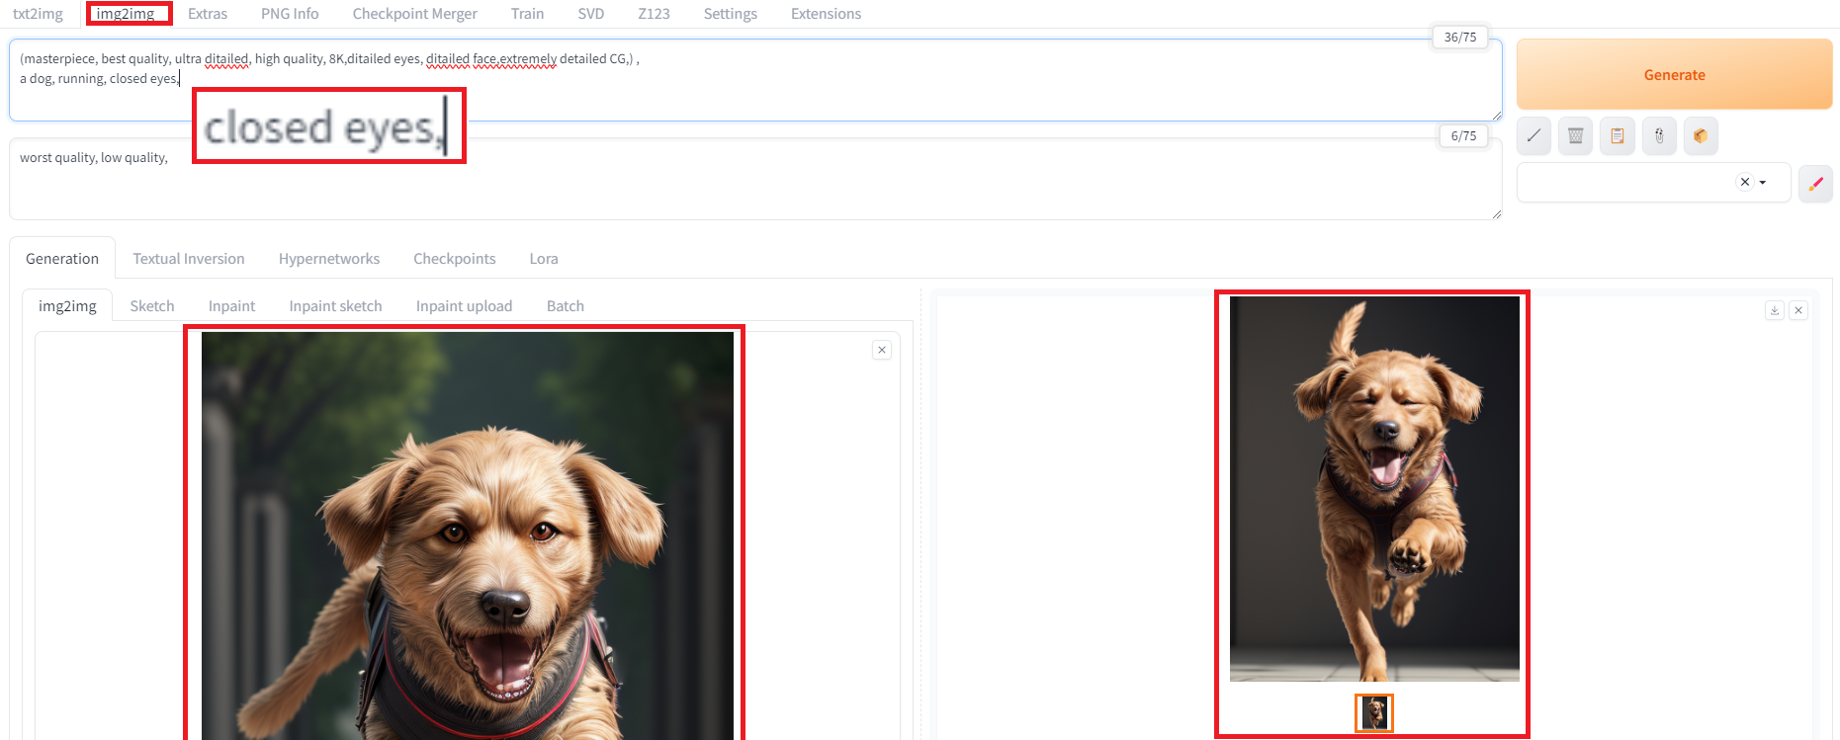This screenshot has width=1840, height=740.
Task: Open the Extras tab
Action: pos(208,14)
